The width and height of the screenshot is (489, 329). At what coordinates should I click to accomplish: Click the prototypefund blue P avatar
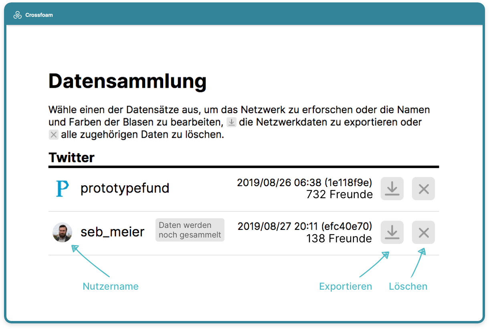[x=62, y=189]
